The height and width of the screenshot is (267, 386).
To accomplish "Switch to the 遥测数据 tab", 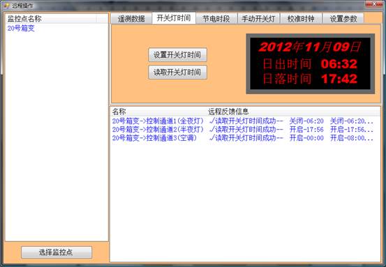I will pos(131,19).
